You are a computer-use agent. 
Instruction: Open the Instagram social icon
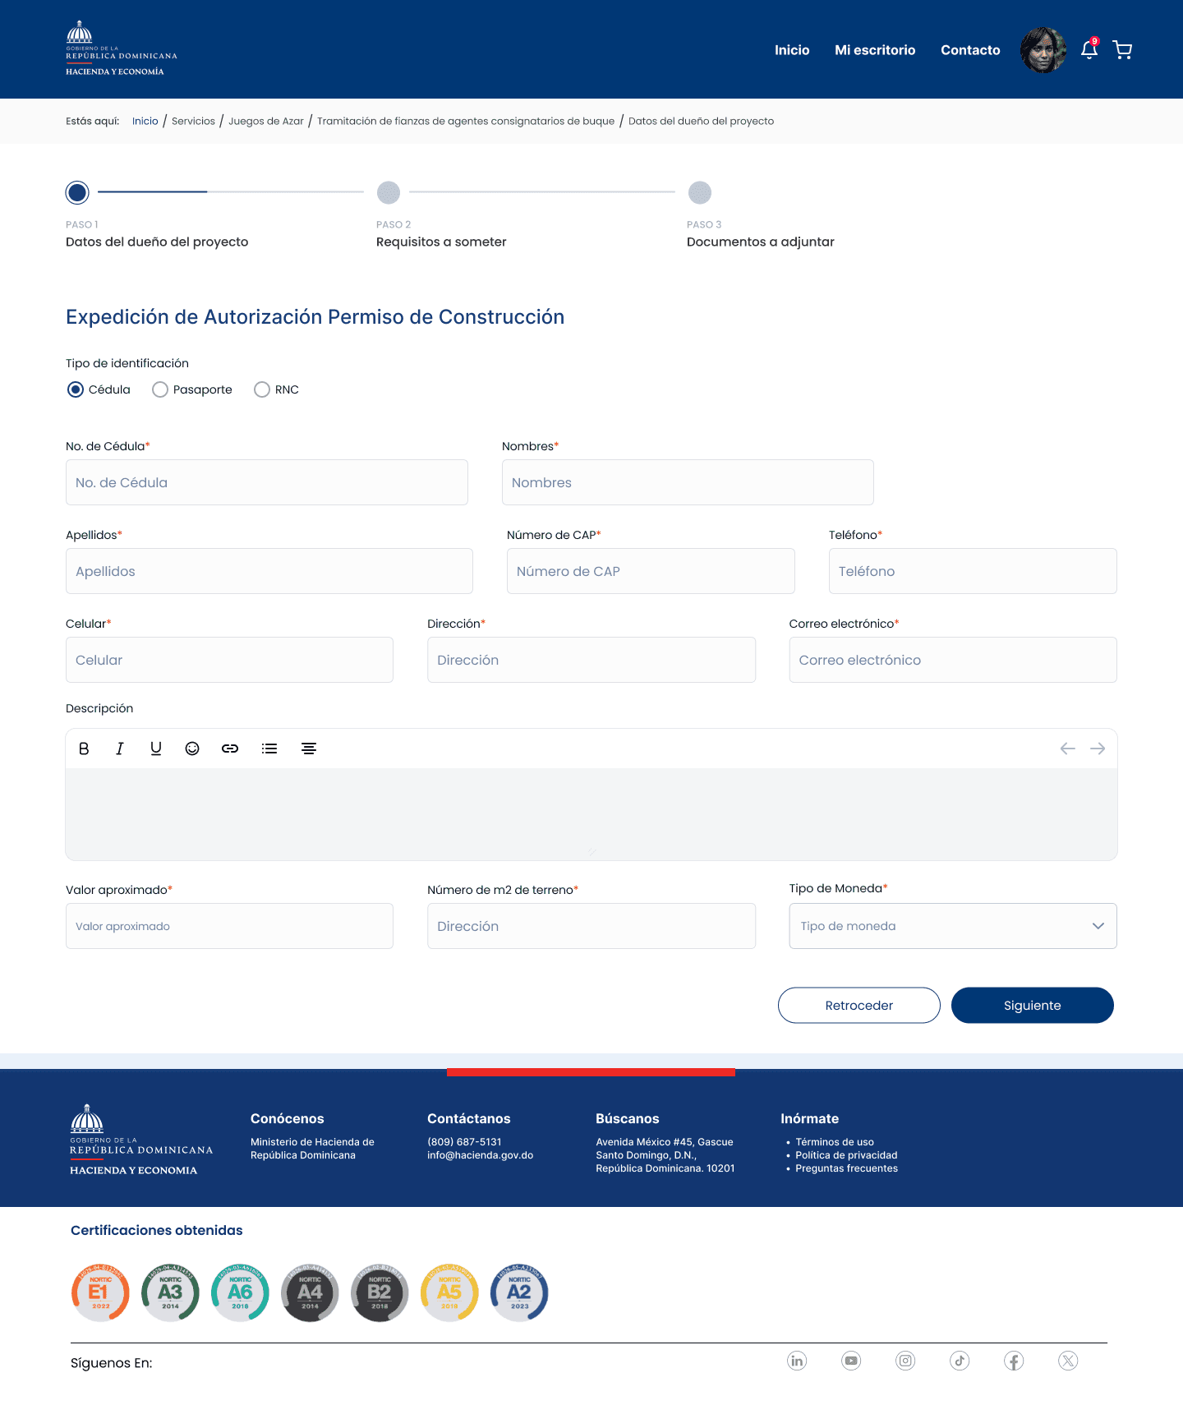pos(905,1361)
